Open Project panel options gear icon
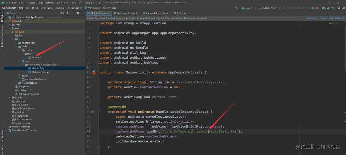 [78, 13]
